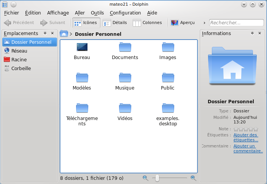This screenshot has height=184, width=267.
Task: Click the zoom out magnifier icon
Action: tap(145, 178)
